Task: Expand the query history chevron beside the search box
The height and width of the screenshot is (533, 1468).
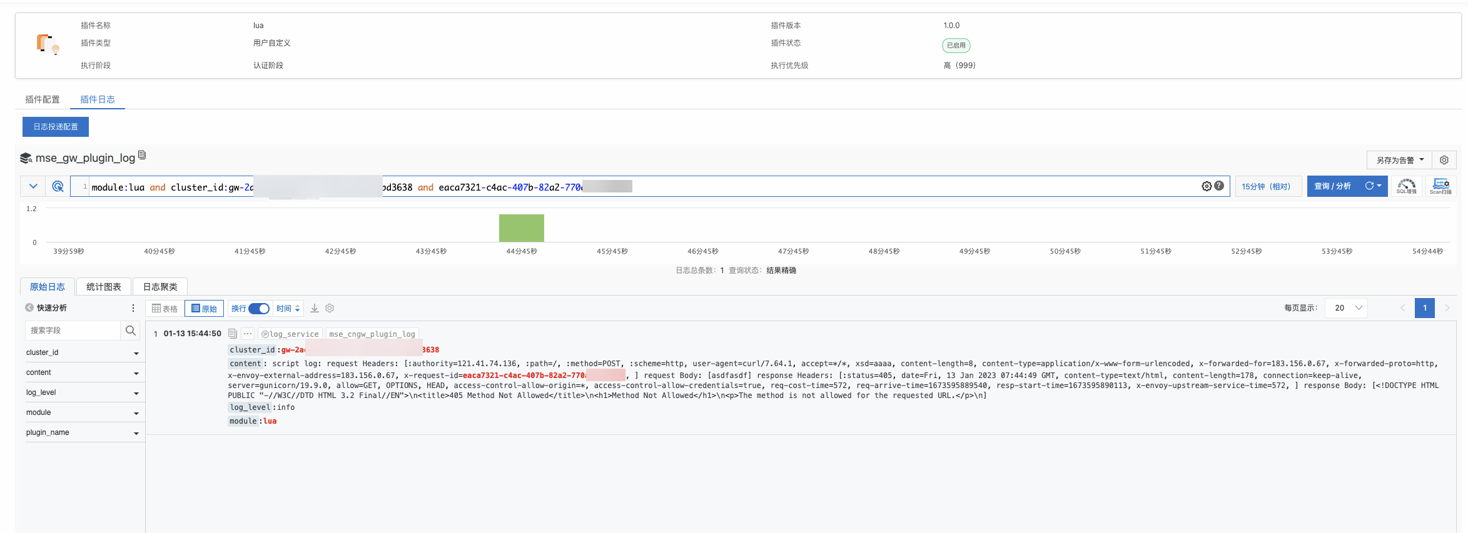Action: 33,186
